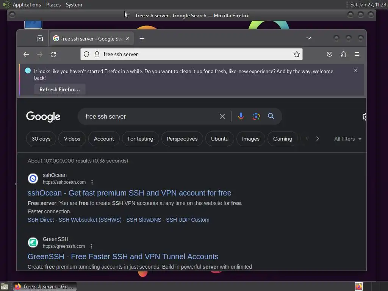Viewport: 388px width, 291px height.
Task: Switch to Images results
Action: (x=251, y=139)
